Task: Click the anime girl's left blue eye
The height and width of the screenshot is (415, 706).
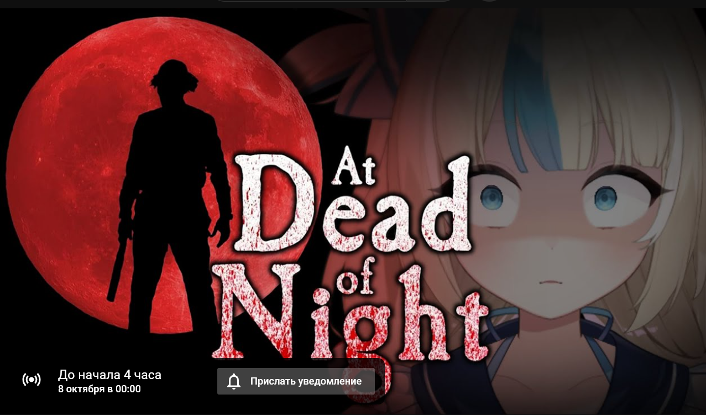Action: click(491, 197)
